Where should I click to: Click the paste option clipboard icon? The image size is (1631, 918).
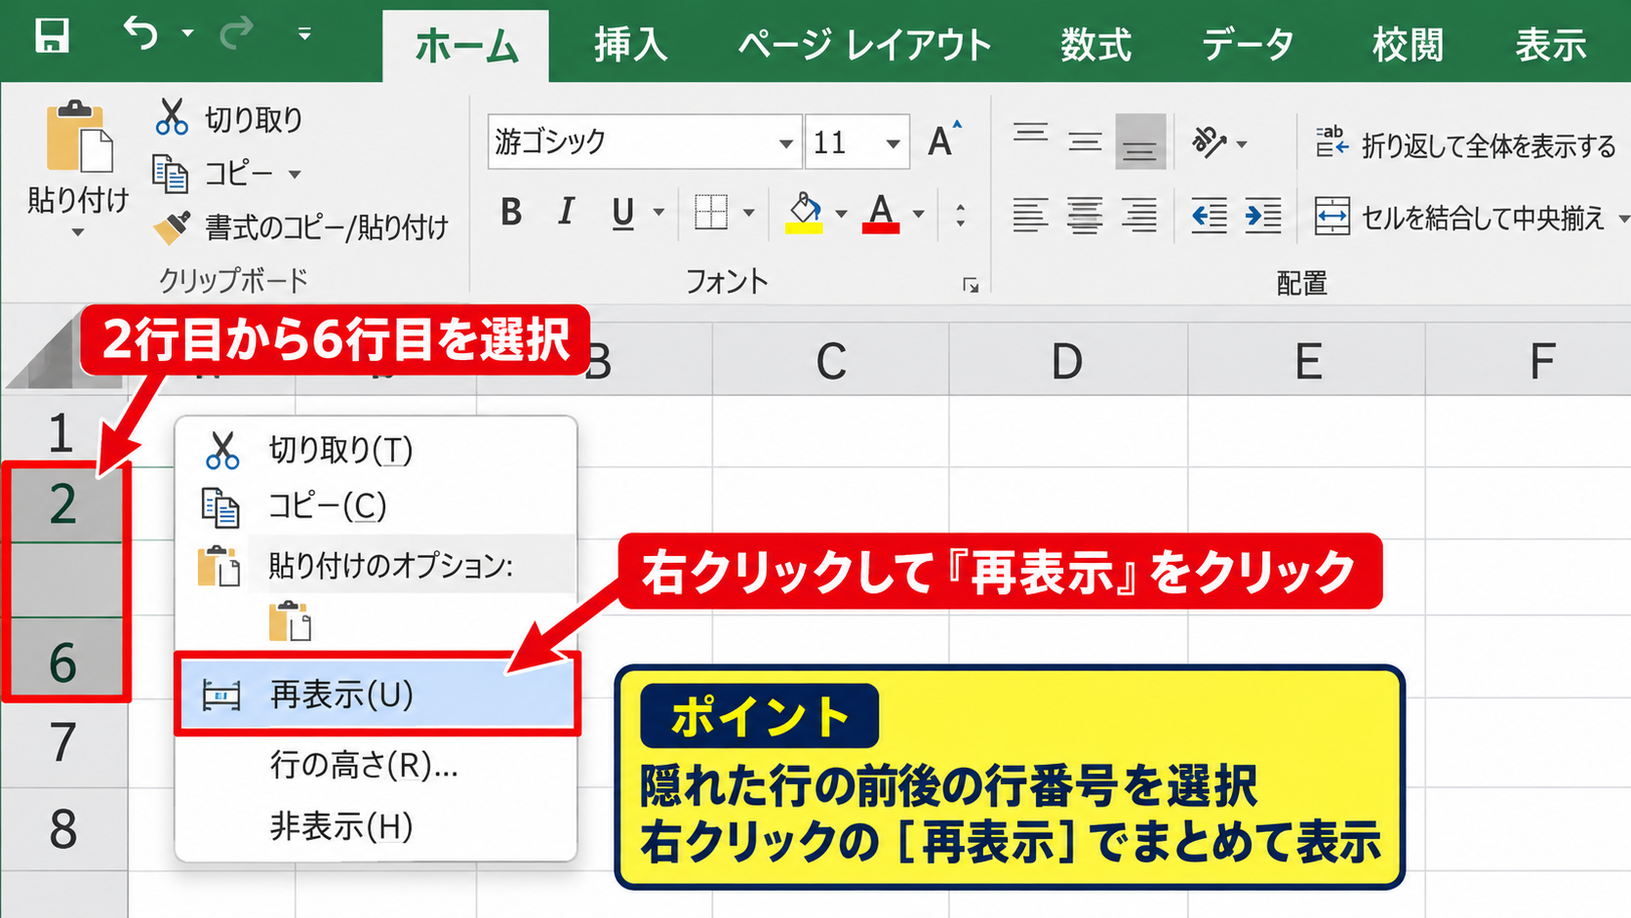tap(290, 620)
